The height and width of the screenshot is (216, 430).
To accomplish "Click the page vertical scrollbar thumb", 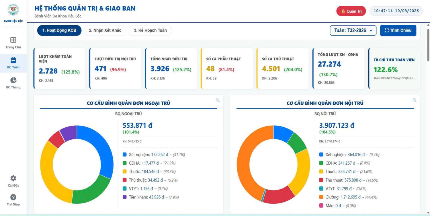I will [428, 44].
